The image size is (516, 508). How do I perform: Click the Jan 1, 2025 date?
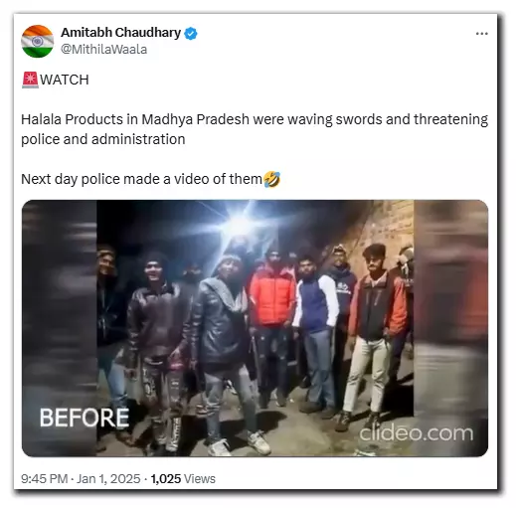(108, 479)
